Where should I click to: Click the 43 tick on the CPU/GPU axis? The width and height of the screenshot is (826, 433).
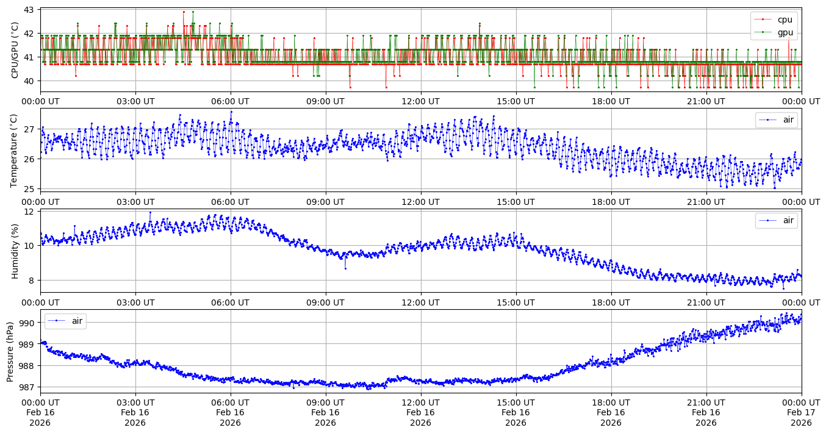31,10
